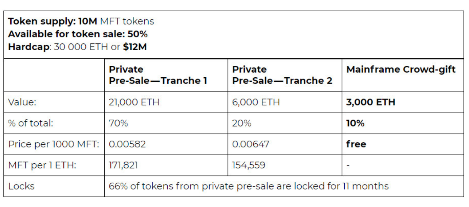The height and width of the screenshot is (207, 469).
Task: Click the 0.00582 price cell
Action: tap(127, 144)
